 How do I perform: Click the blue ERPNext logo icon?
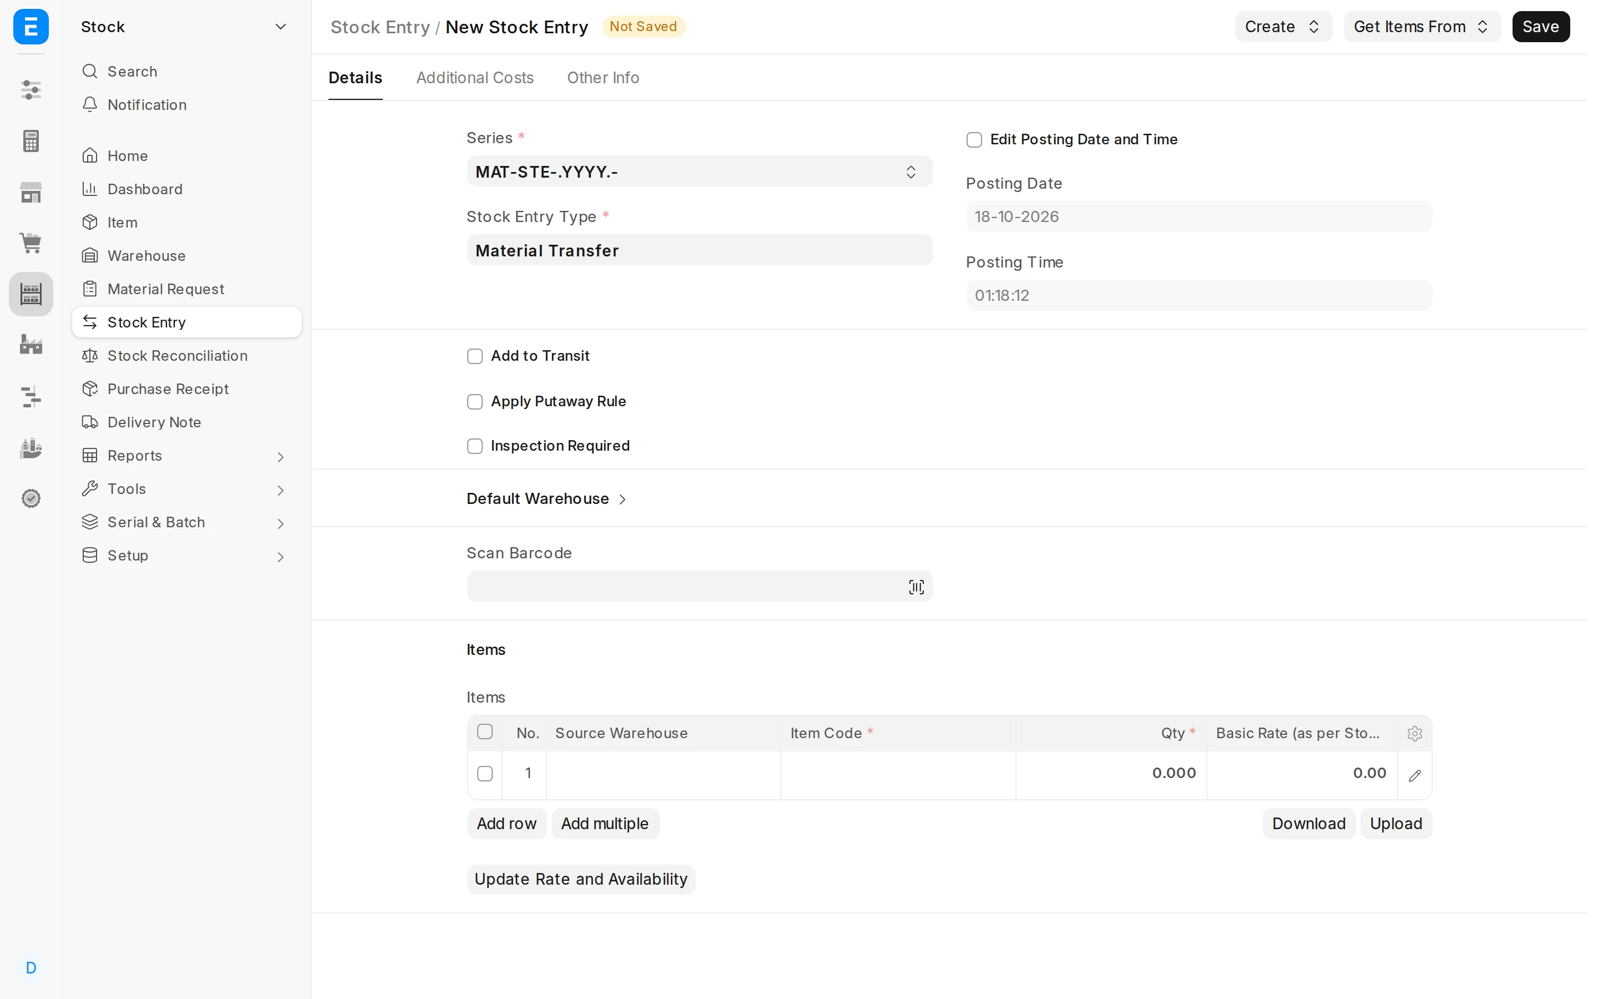31,27
